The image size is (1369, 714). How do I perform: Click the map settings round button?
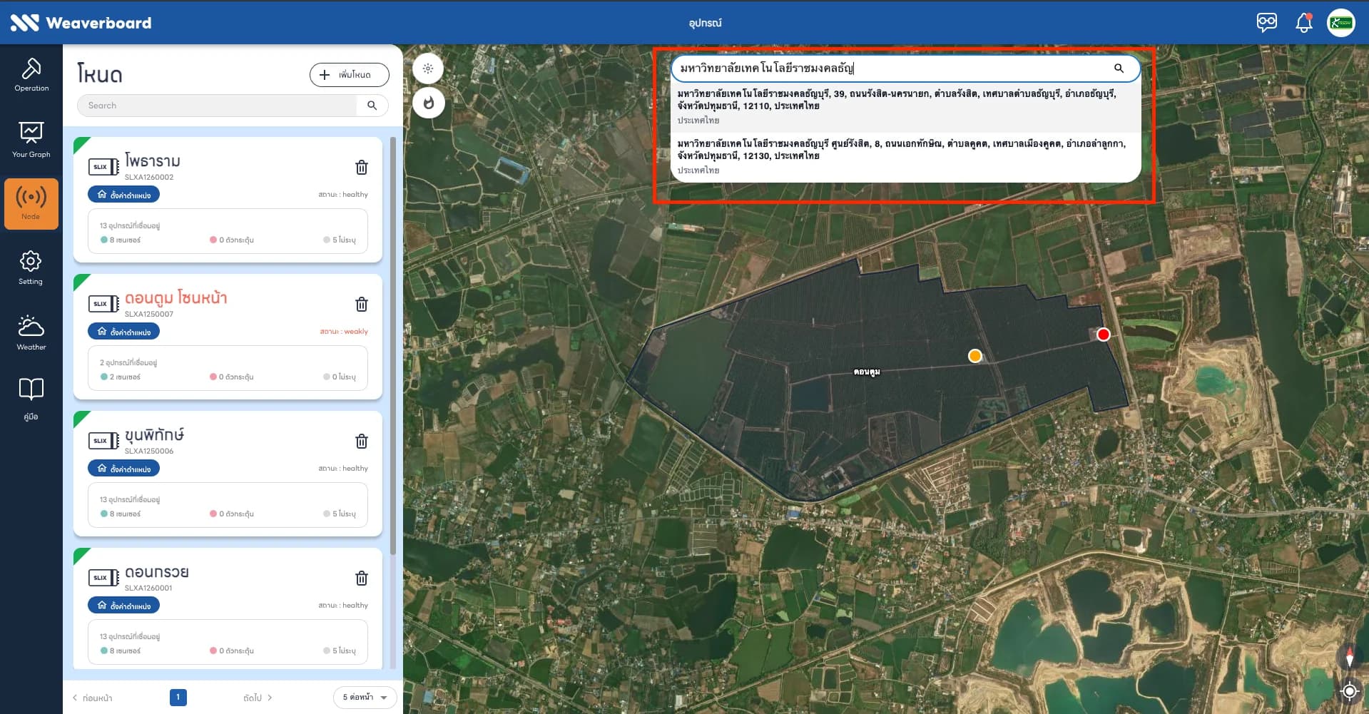click(x=428, y=68)
